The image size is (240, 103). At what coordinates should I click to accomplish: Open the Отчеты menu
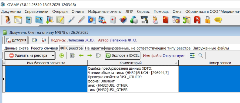[78, 12]
